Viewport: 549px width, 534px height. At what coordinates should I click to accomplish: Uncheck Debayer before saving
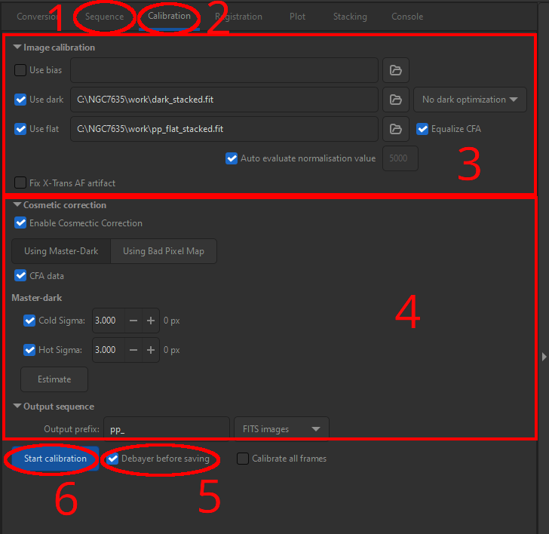pyautogui.click(x=113, y=459)
